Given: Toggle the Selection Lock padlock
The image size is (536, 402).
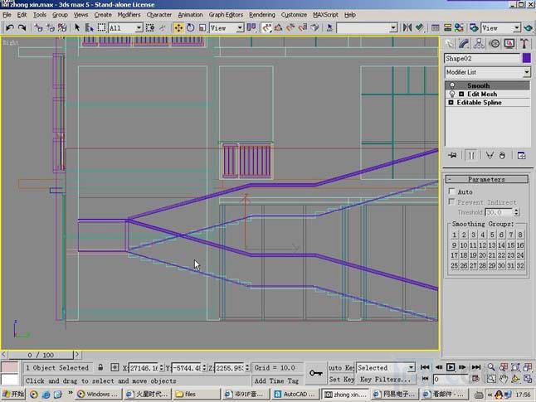Looking at the screenshot, I should (x=100, y=367).
